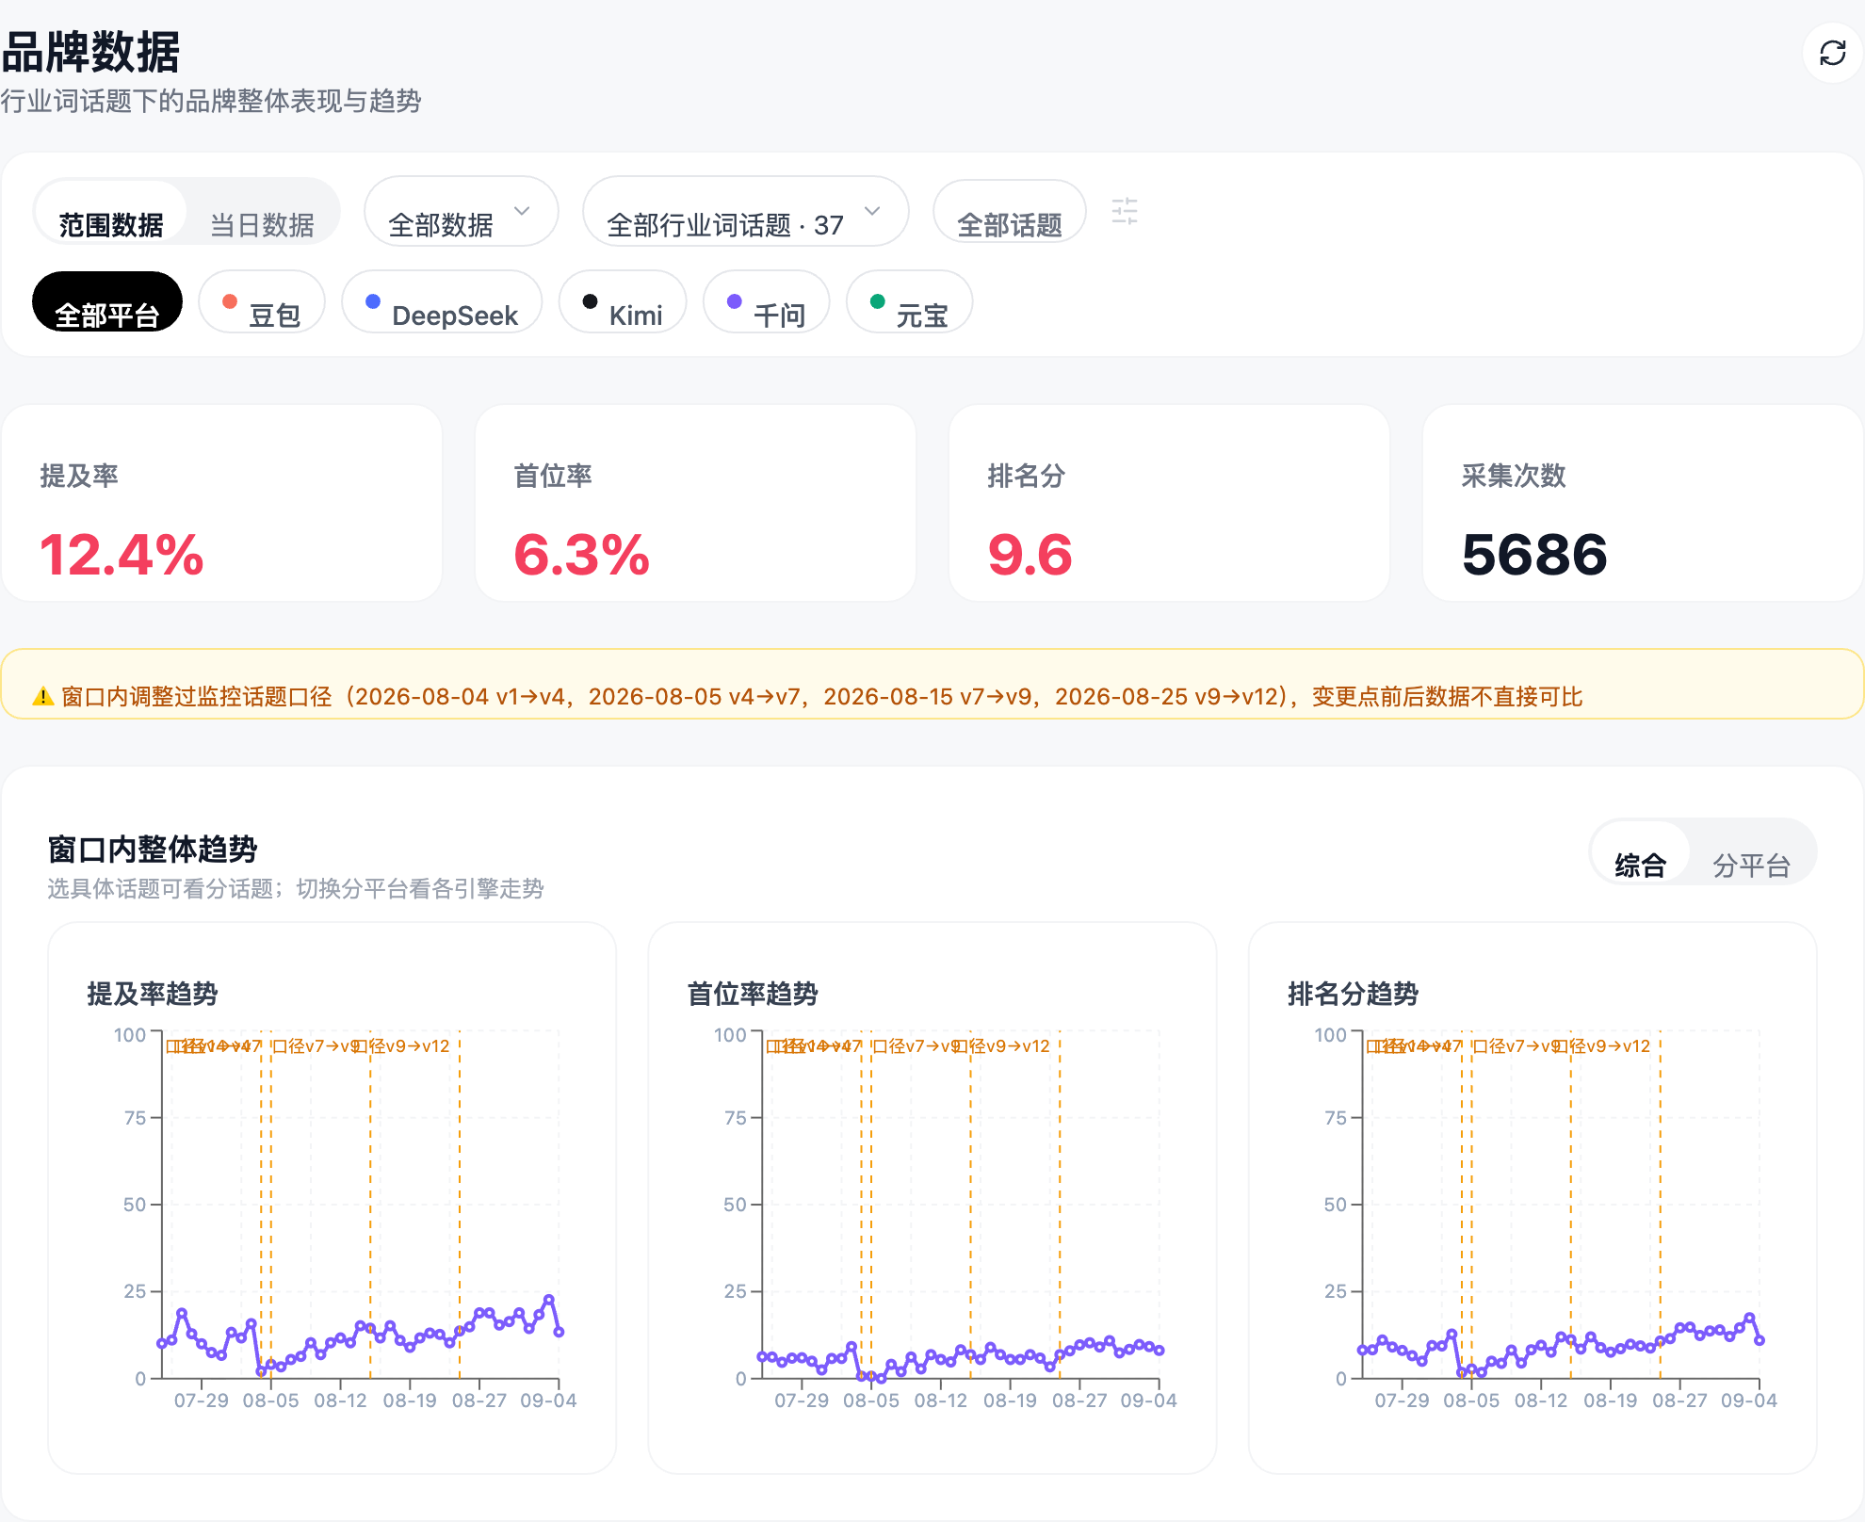Click 口径v9→v12 marker in 提及率趋势 chart
Viewport: 1865px width, 1522px height.
pos(402,1046)
